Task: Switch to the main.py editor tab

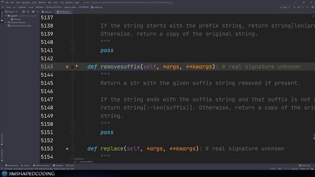Action: point(47,12)
